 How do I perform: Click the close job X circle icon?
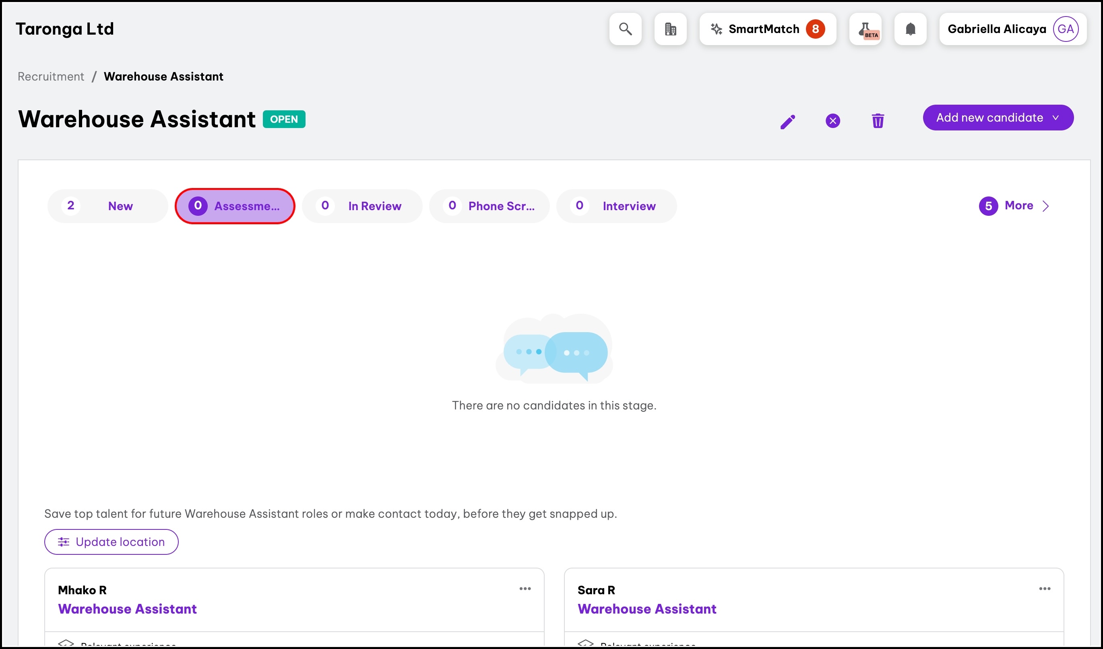[x=832, y=121]
